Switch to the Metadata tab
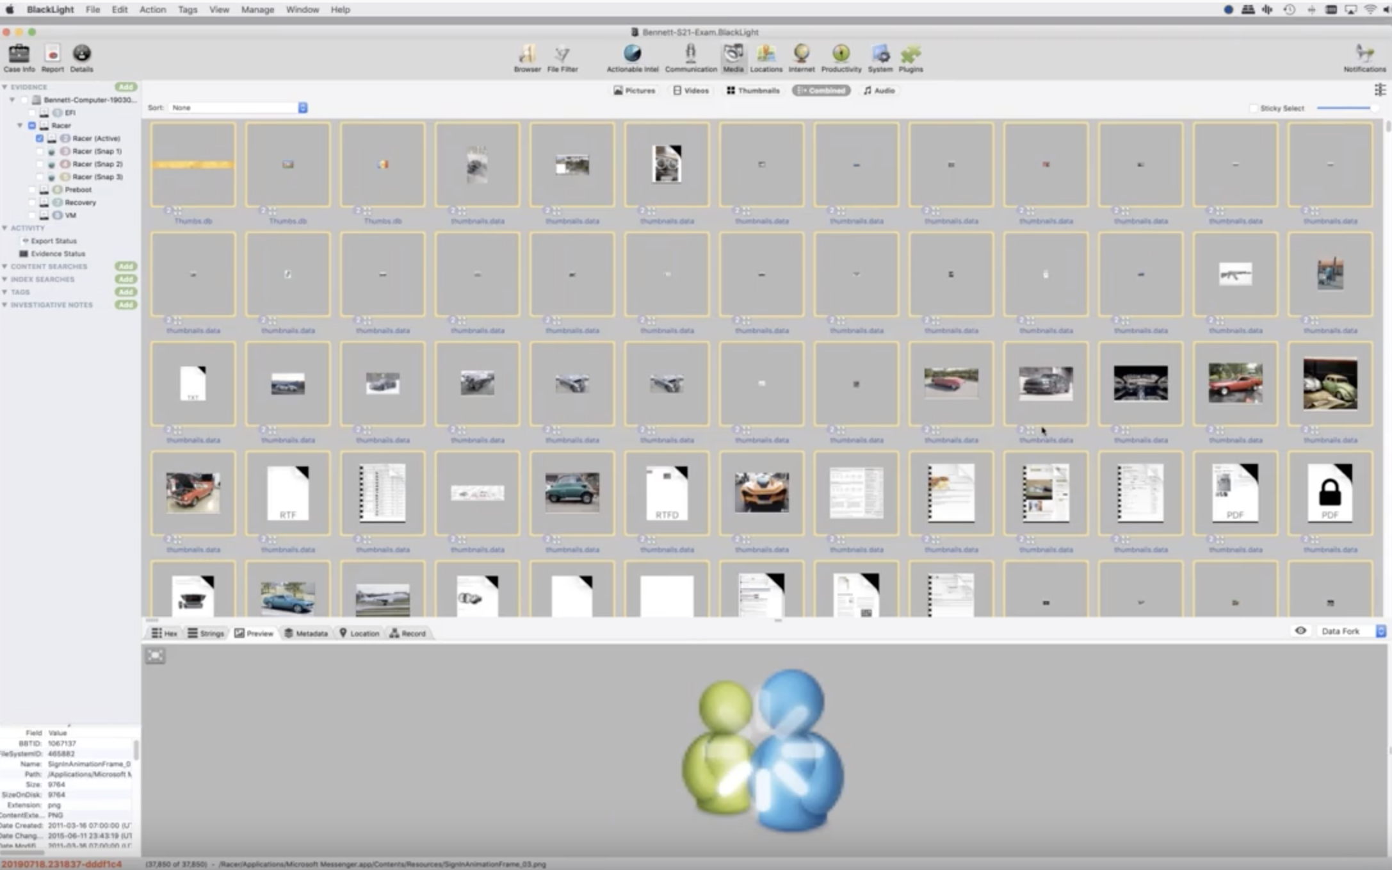The image size is (1392, 870). pyautogui.click(x=306, y=633)
